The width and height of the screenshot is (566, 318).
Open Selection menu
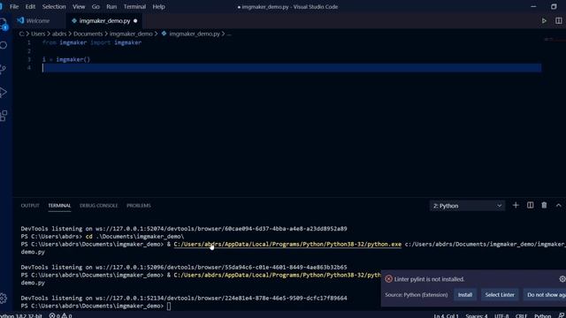[x=54, y=6]
